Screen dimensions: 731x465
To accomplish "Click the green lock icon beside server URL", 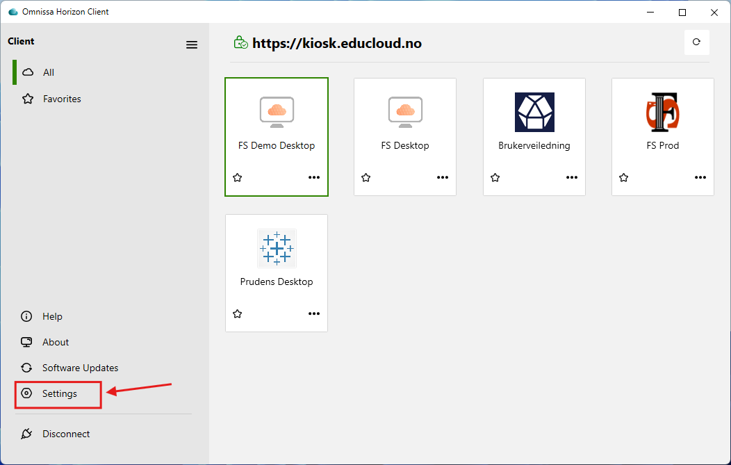I will pos(240,42).
